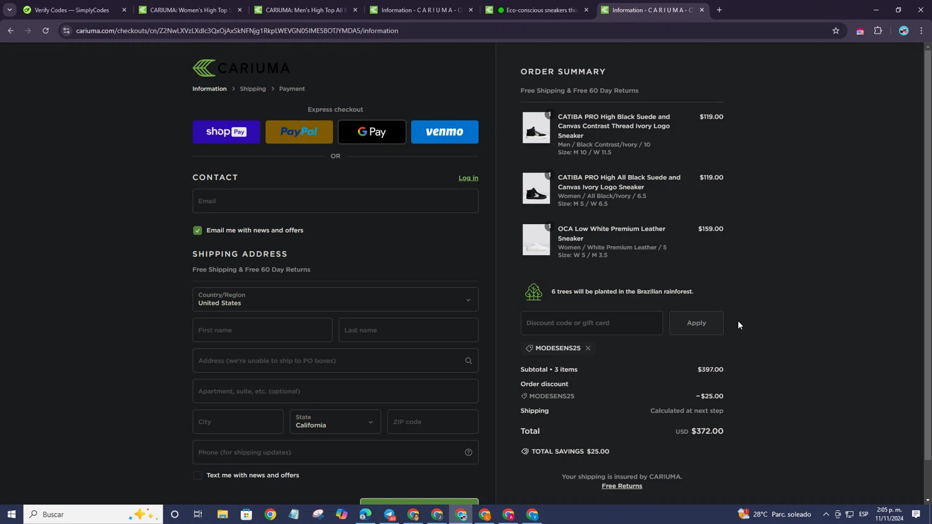Viewport: 932px width, 524px height.
Task: Focus the Discount code or gift card field
Action: point(592,323)
